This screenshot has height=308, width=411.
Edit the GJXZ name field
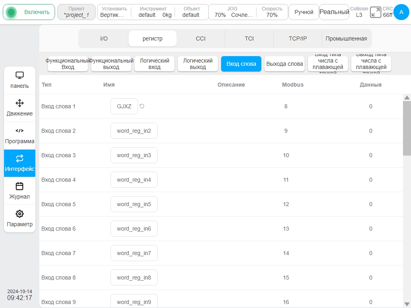tap(124, 106)
